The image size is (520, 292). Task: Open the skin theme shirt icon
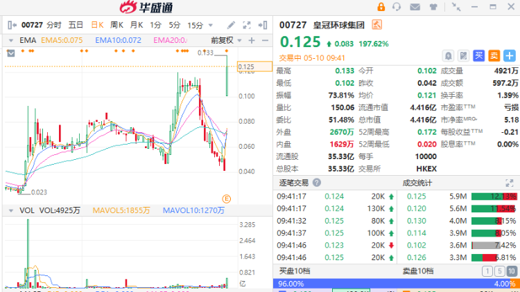433,7
